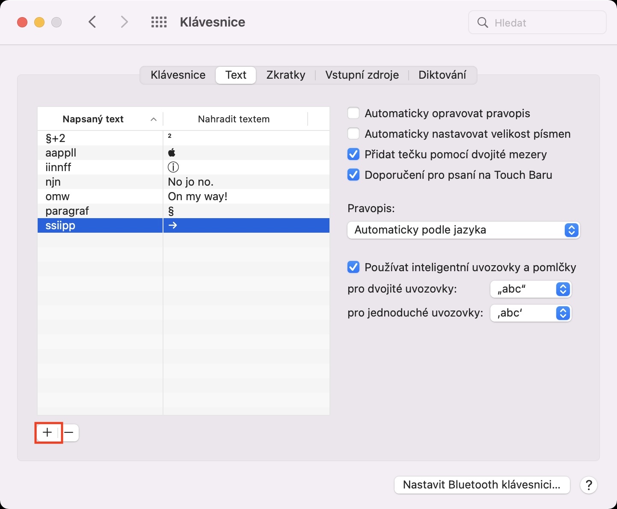Click the magnifying glass search icon
Screen dimensions: 617x509
click(x=483, y=23)
